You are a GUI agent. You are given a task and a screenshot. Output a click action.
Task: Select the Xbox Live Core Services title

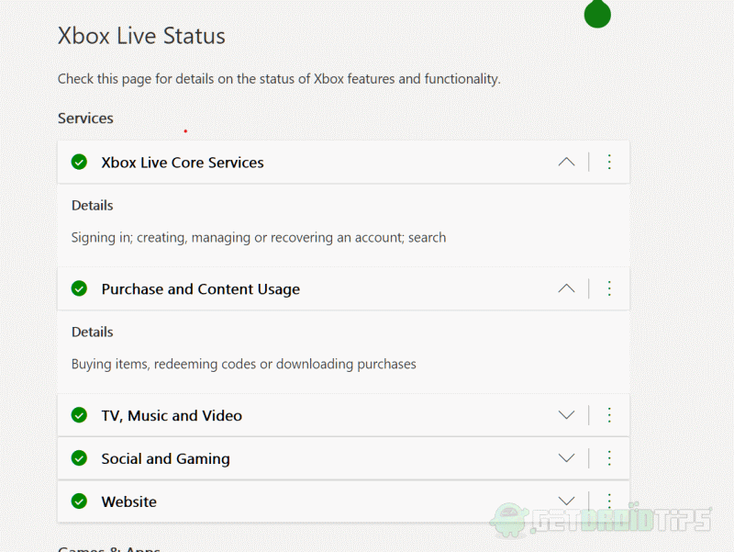[x=183, y=163]
